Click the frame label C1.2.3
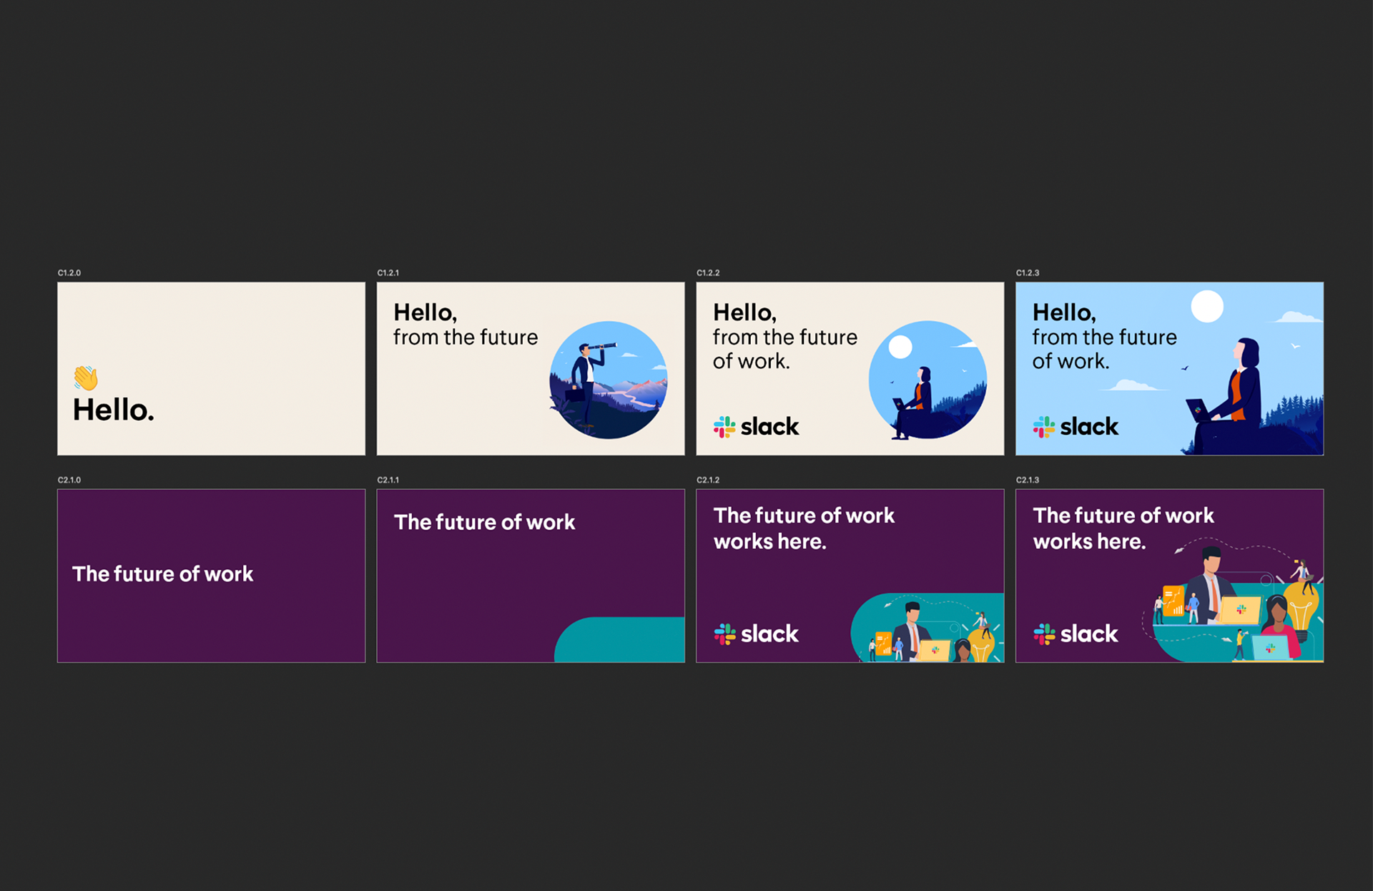 click(x=1028, y=273)
